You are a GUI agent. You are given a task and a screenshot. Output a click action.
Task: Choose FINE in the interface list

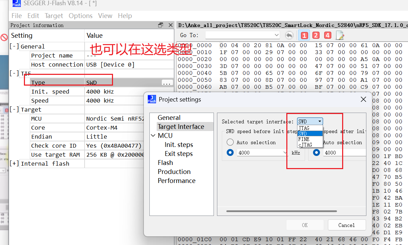click(x=310, y=139)
